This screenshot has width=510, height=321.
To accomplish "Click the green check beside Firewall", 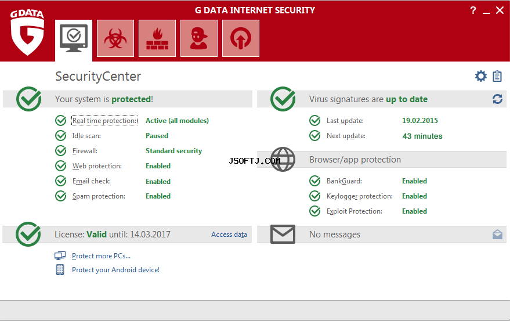I will [61, 151].
